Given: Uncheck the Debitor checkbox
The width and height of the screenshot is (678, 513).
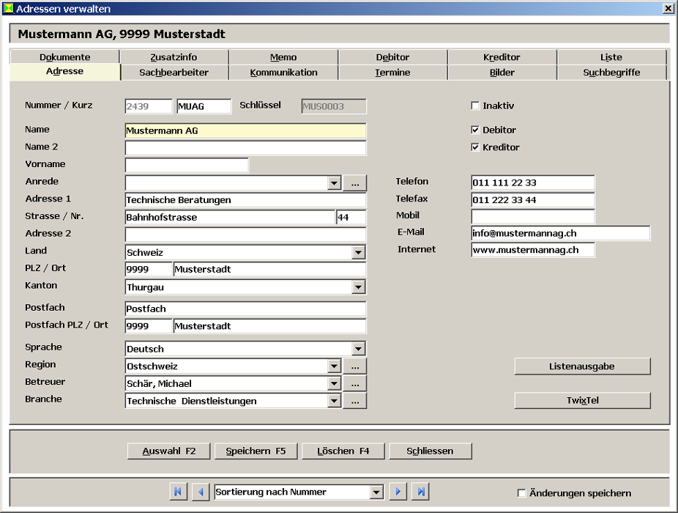Looking at the screenshot, I should [x=475, y=130].
